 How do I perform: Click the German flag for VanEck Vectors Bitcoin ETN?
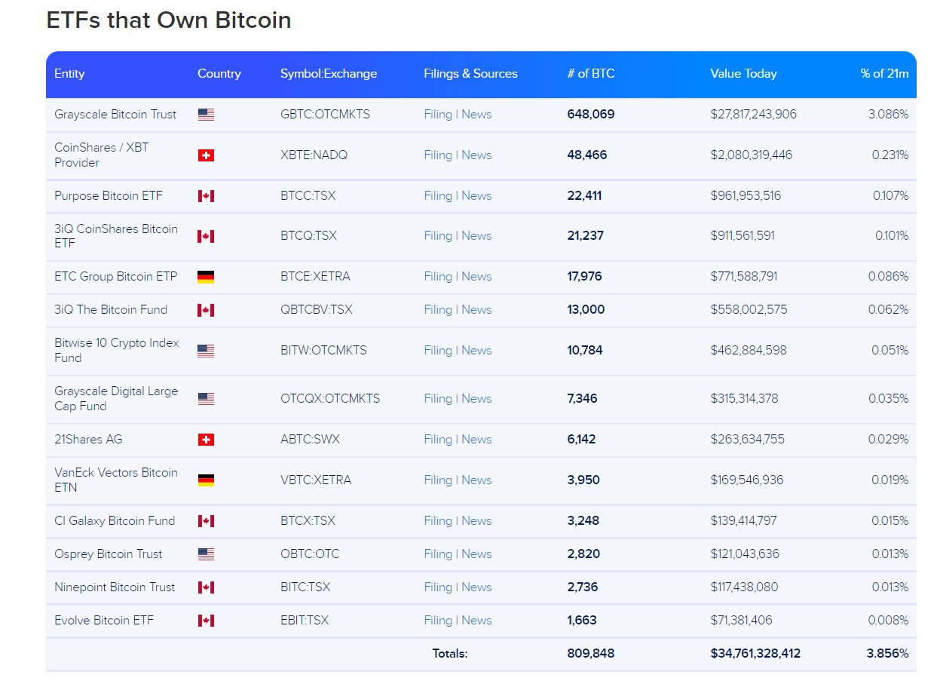206,480
